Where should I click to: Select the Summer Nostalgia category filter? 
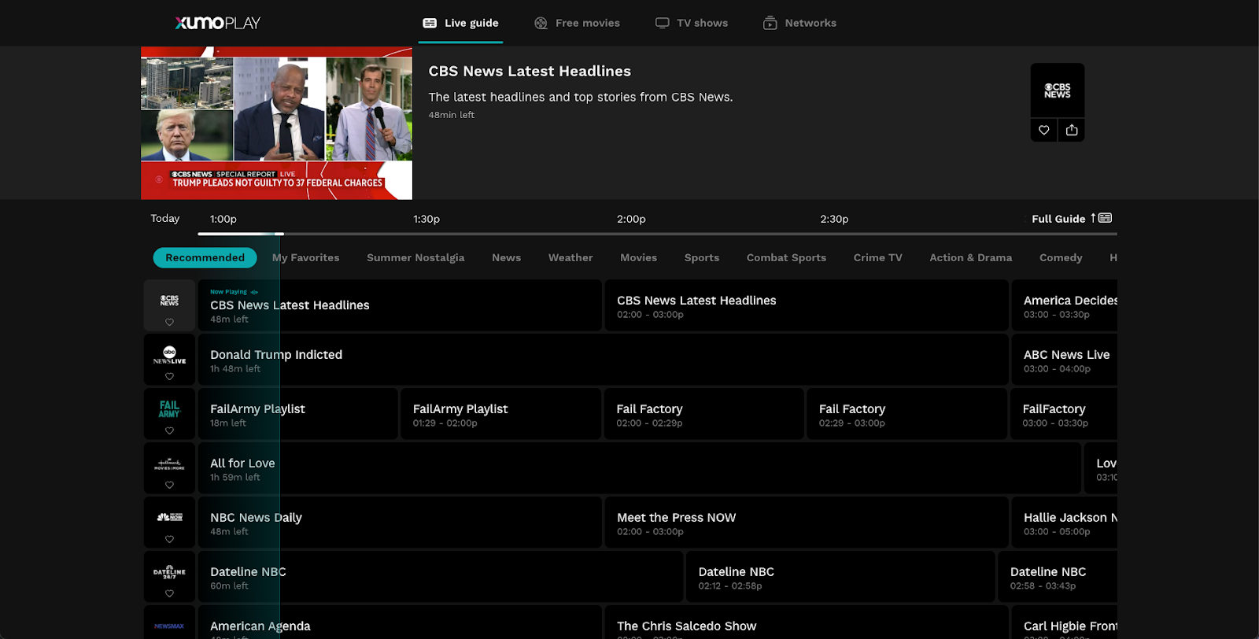coord(415,257)
